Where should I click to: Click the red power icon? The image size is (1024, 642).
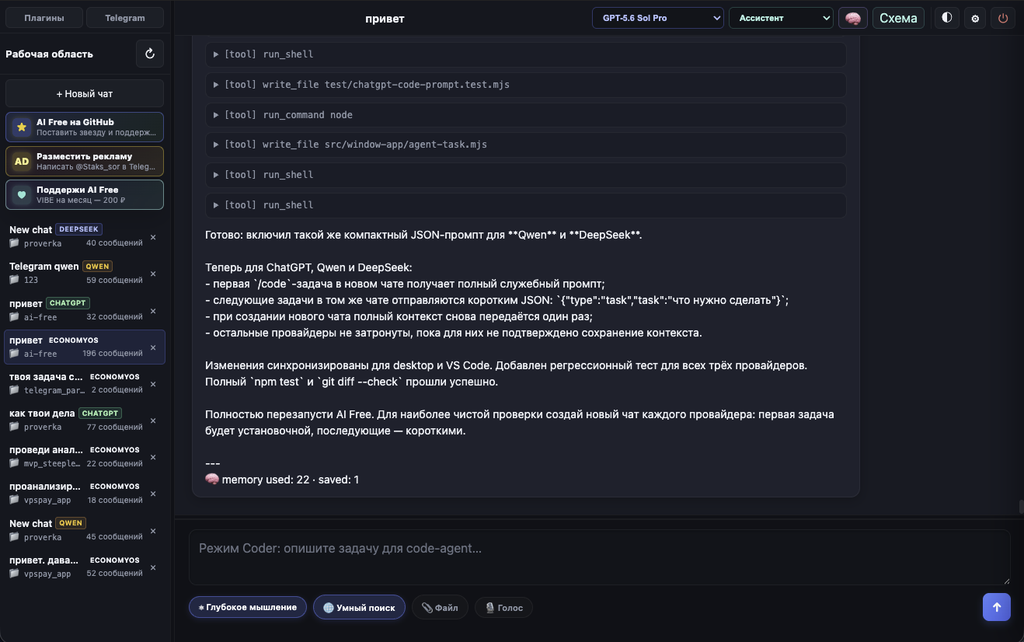click(1003, 18)
